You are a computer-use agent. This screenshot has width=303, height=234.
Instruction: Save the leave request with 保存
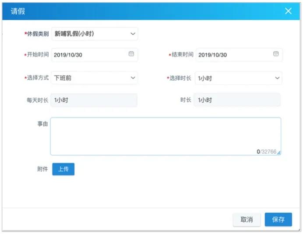[278, 220]
